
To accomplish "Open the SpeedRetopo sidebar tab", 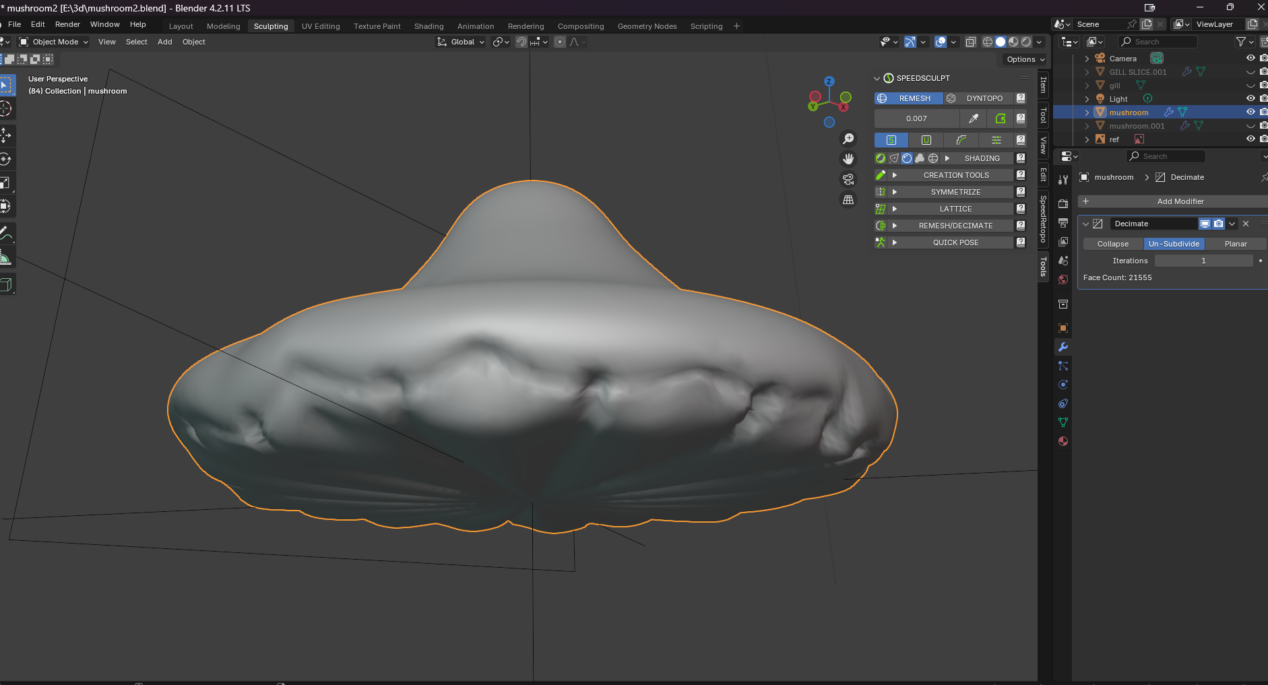I will [1043, 219].
